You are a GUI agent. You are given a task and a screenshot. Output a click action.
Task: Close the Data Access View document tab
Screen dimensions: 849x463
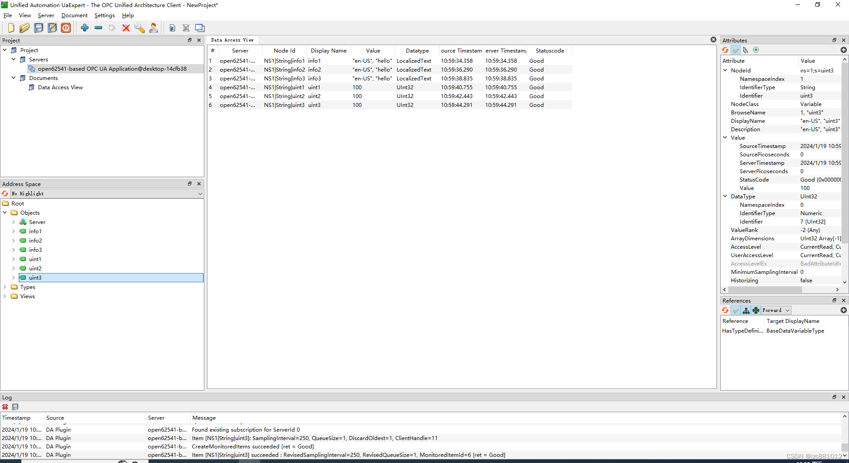pos(713,40)
